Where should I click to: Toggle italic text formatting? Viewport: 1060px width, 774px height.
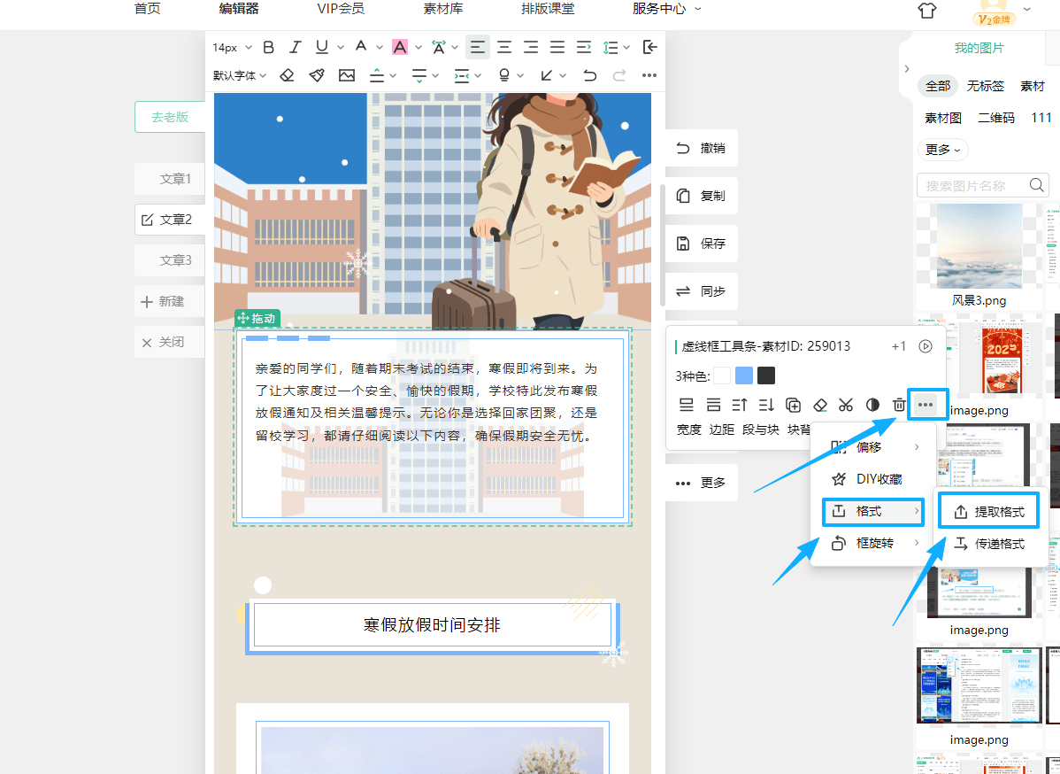pyautogui.click(x=295, y=47)
